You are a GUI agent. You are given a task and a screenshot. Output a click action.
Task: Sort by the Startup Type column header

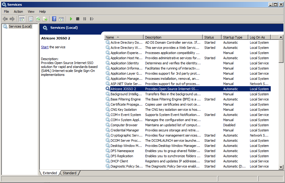(x=235, y=37)
